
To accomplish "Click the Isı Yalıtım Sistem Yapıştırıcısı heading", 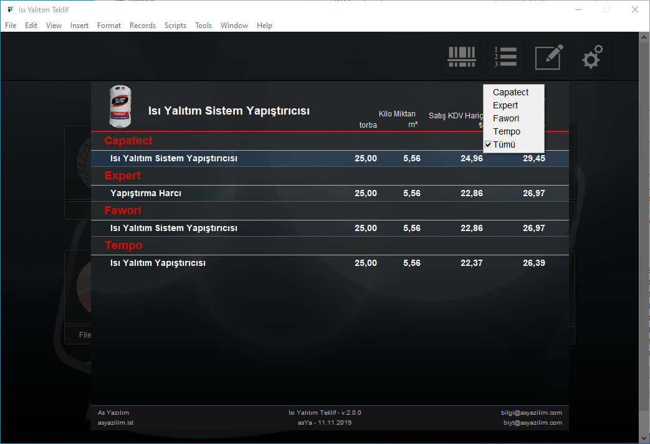I will 229,111.
